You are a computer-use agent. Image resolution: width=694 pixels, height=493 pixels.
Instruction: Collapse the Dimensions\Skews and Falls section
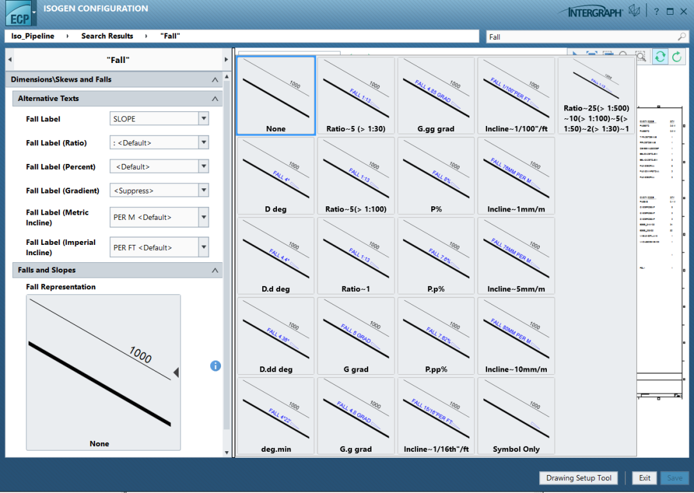215,80
